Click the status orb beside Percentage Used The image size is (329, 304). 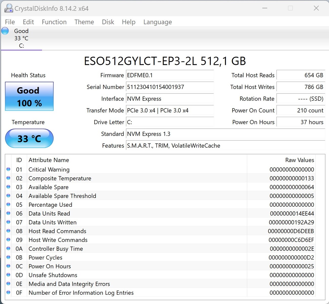(8, 204)
